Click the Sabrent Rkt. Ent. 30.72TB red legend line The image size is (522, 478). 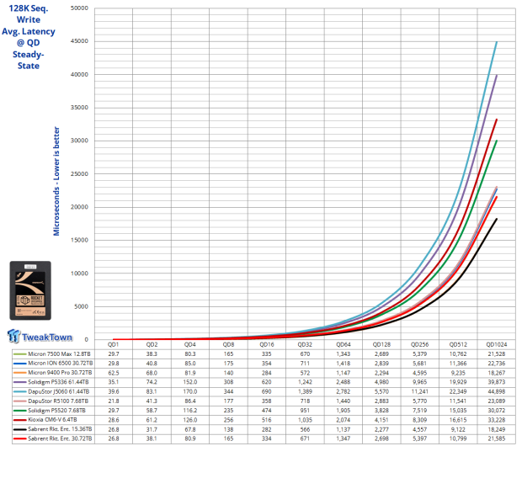tap(19, 438)
